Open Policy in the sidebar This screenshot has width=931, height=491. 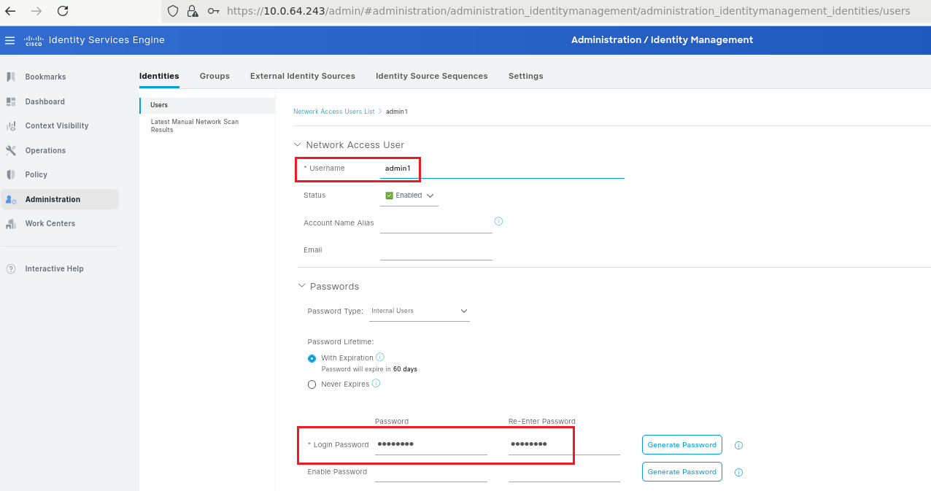coord(36,174)
